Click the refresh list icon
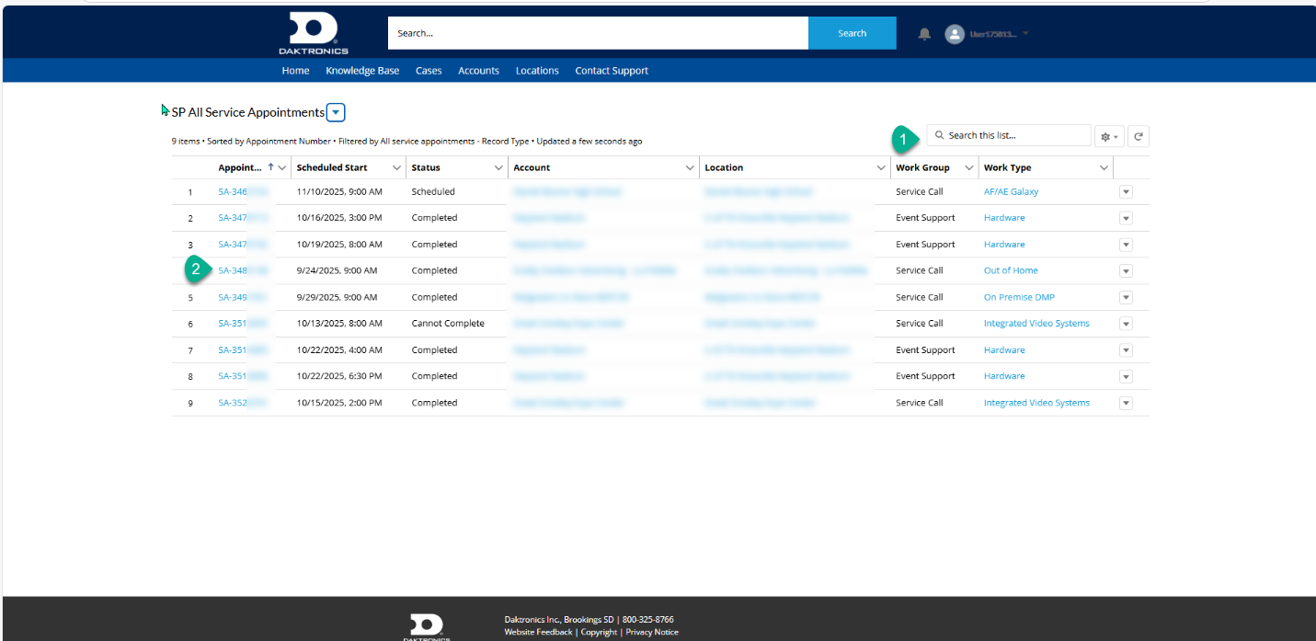This screenshot has height=641, width=1316. (x=1138, y=136)
